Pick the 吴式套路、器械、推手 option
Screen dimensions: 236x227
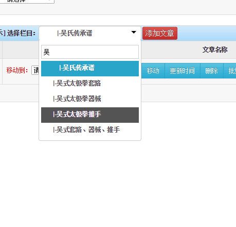pos(90,130)
